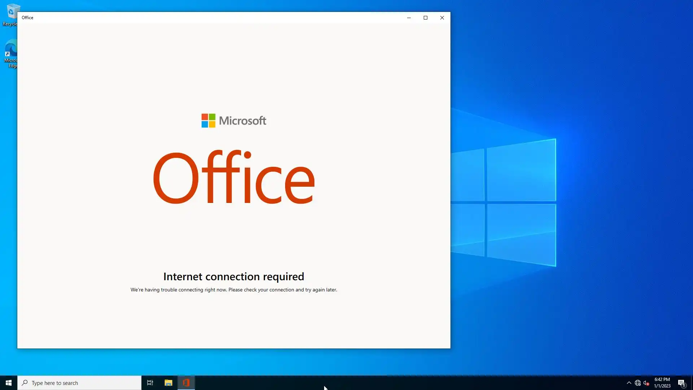Click the Office app taskbar icon
Viewport: 693px width, 390px height.
186,383
